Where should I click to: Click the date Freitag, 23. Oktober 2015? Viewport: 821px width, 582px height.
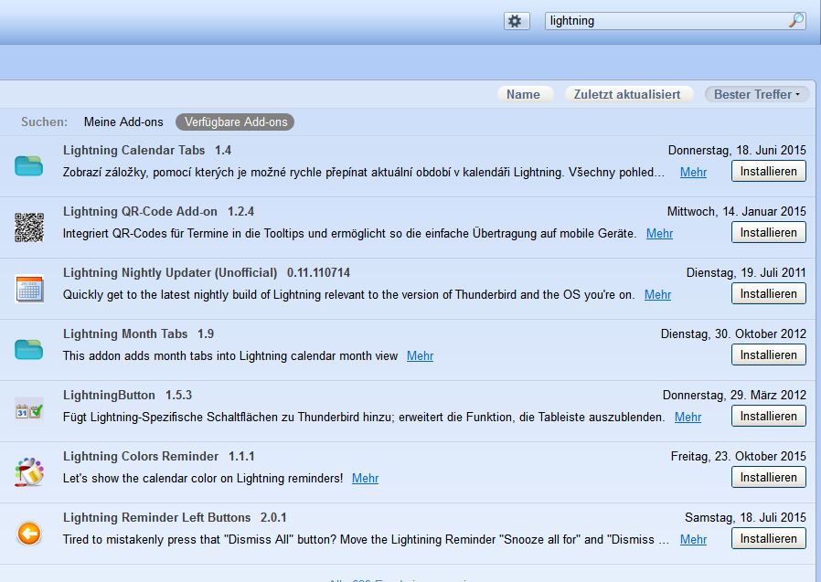(739, 457)
